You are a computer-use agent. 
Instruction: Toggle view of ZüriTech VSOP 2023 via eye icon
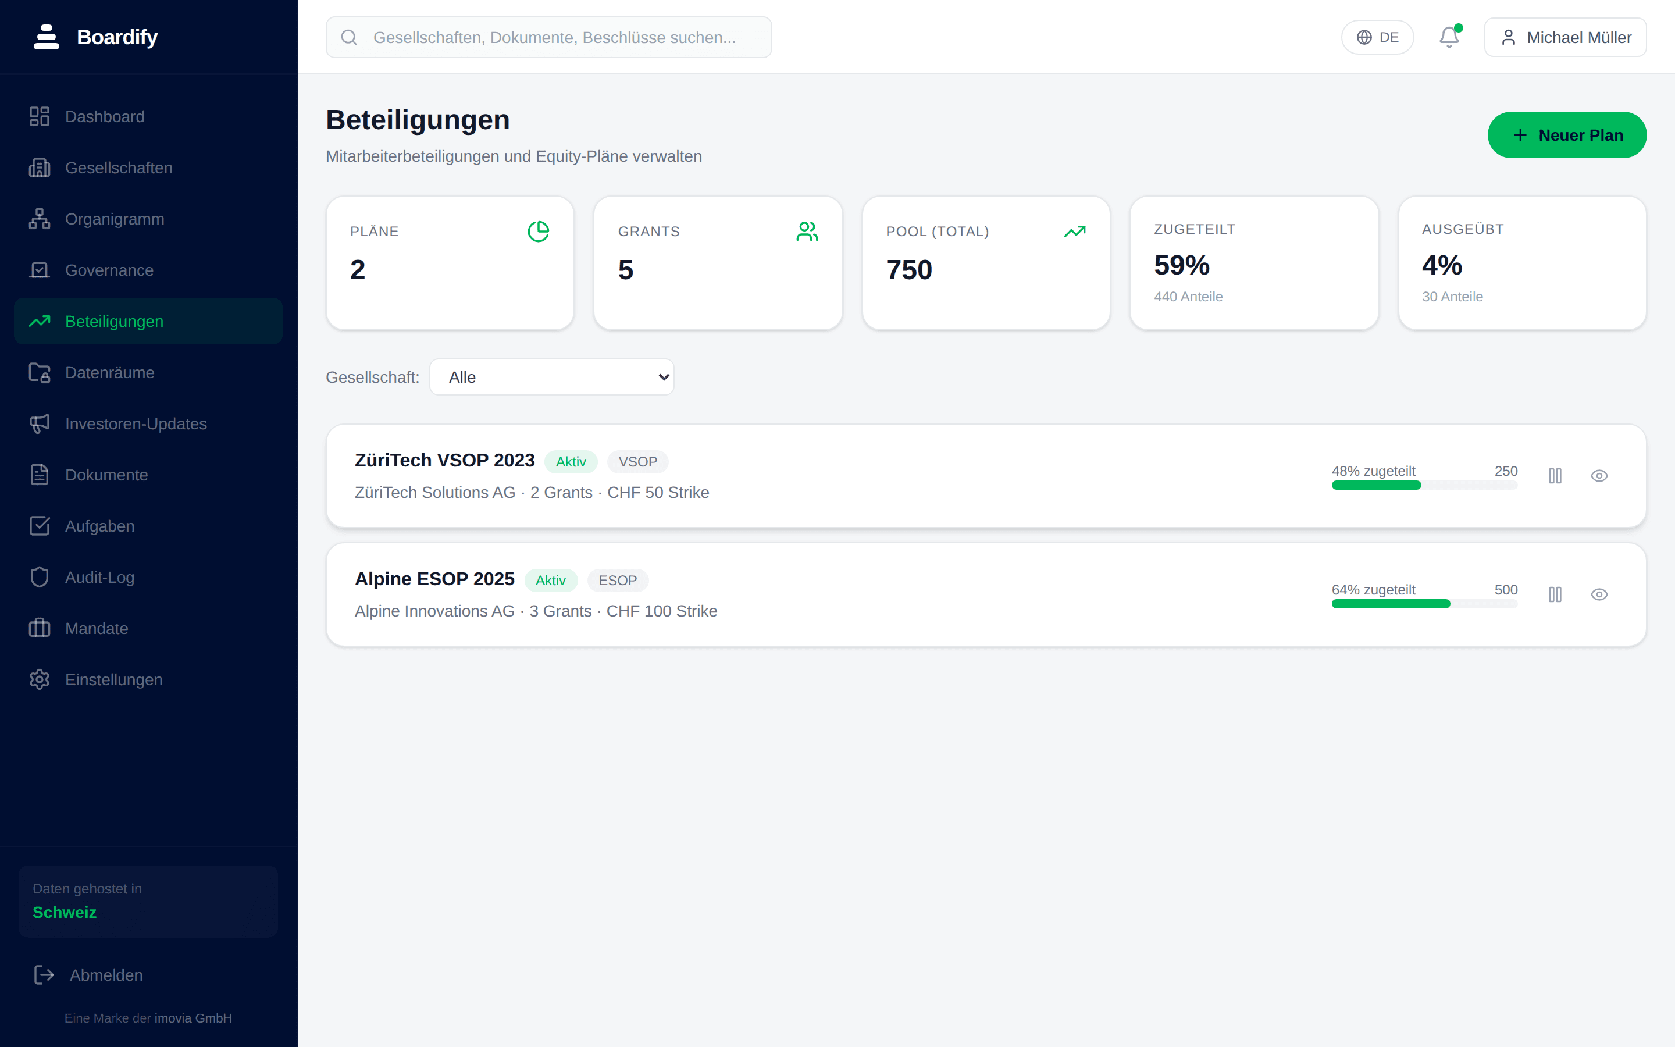(x=1599, y=476)
